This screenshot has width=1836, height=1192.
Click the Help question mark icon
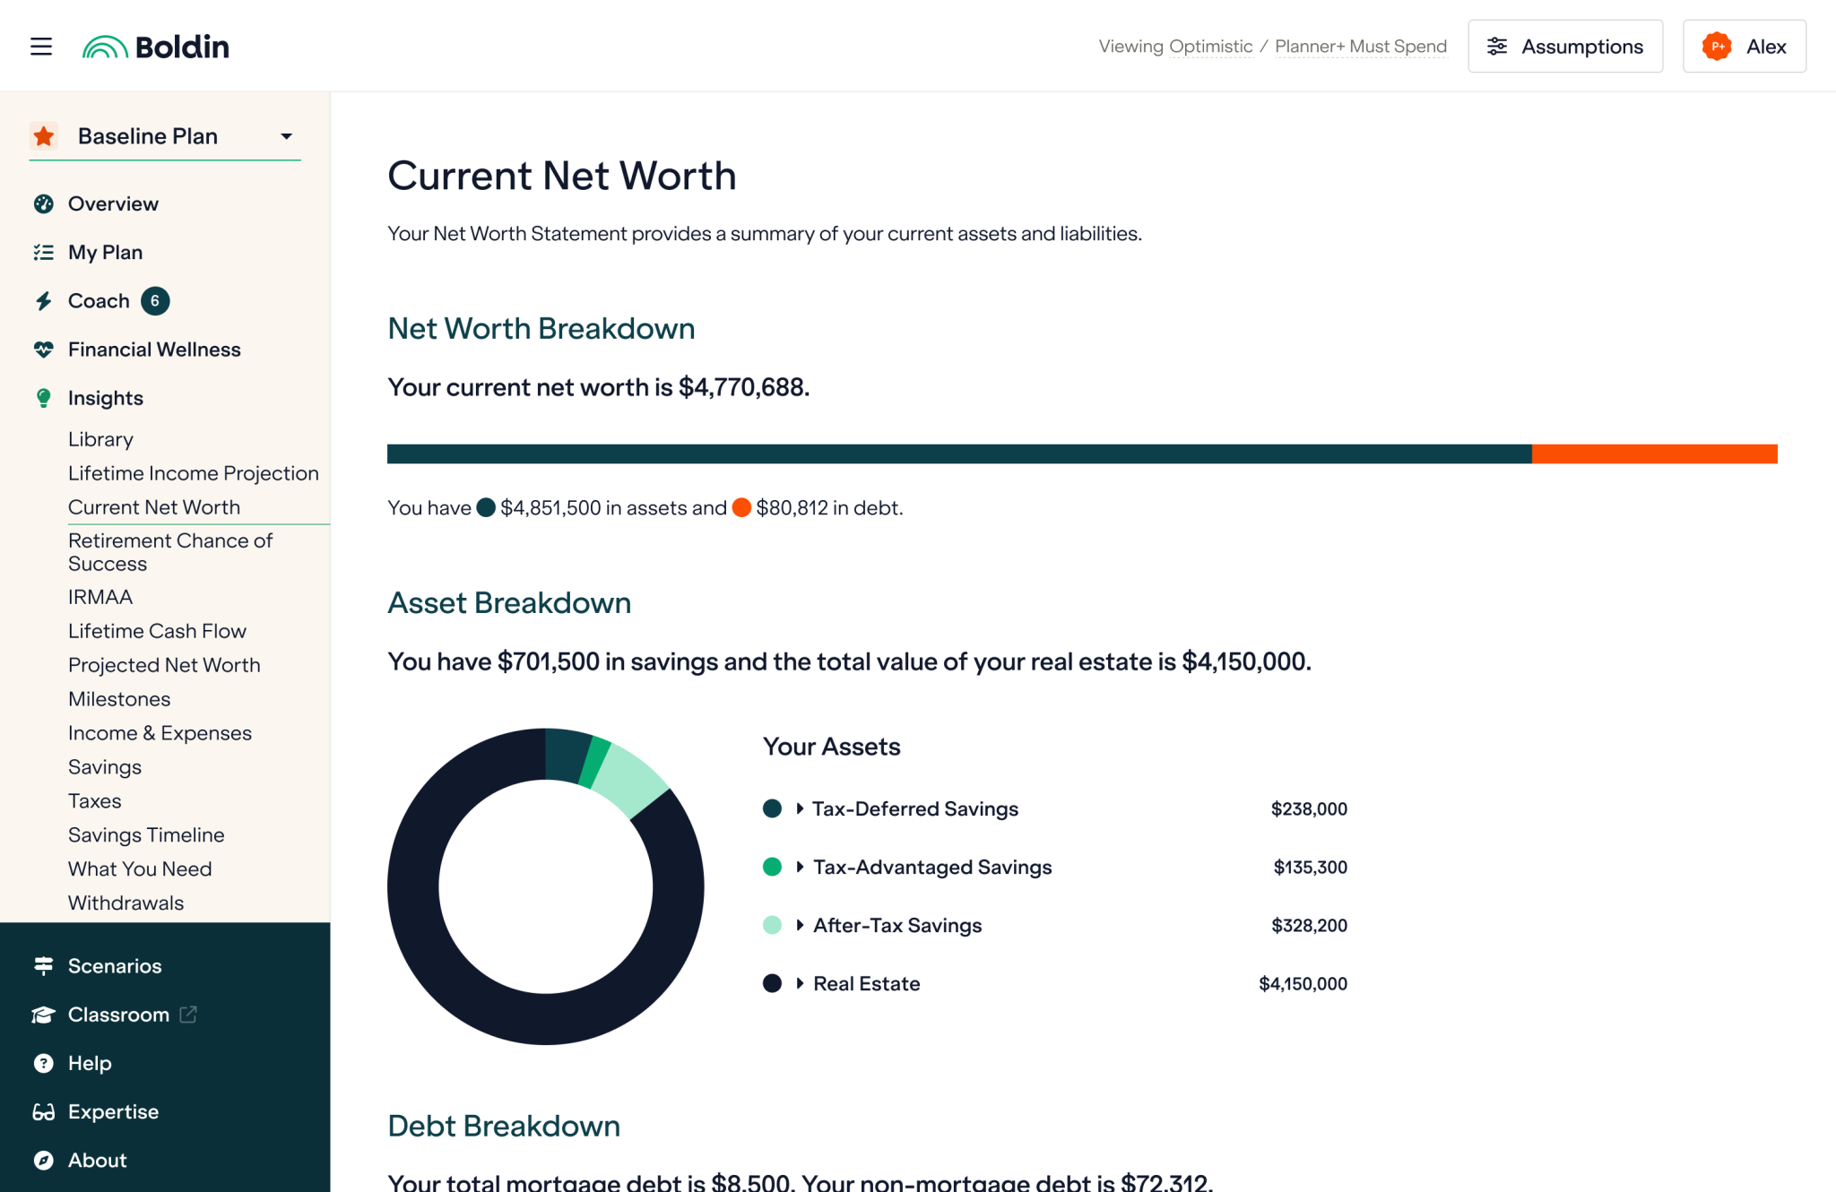43,1063
